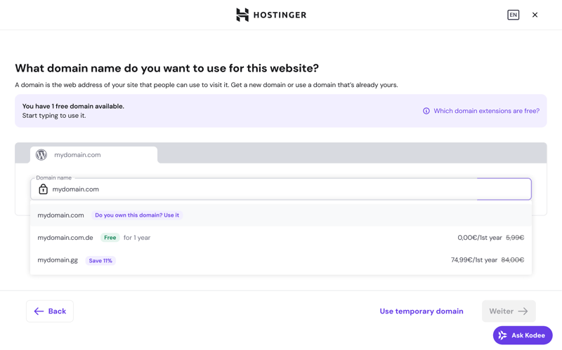Screen dimensions: 562x350
Task: Click the WordPress icon in the tab
Action: pyautogui.click(x=41, y=154)
